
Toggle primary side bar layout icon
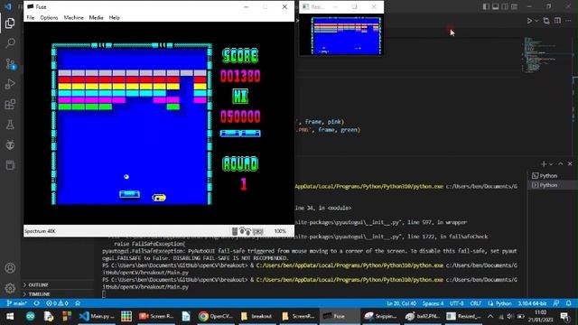point(486,6)
